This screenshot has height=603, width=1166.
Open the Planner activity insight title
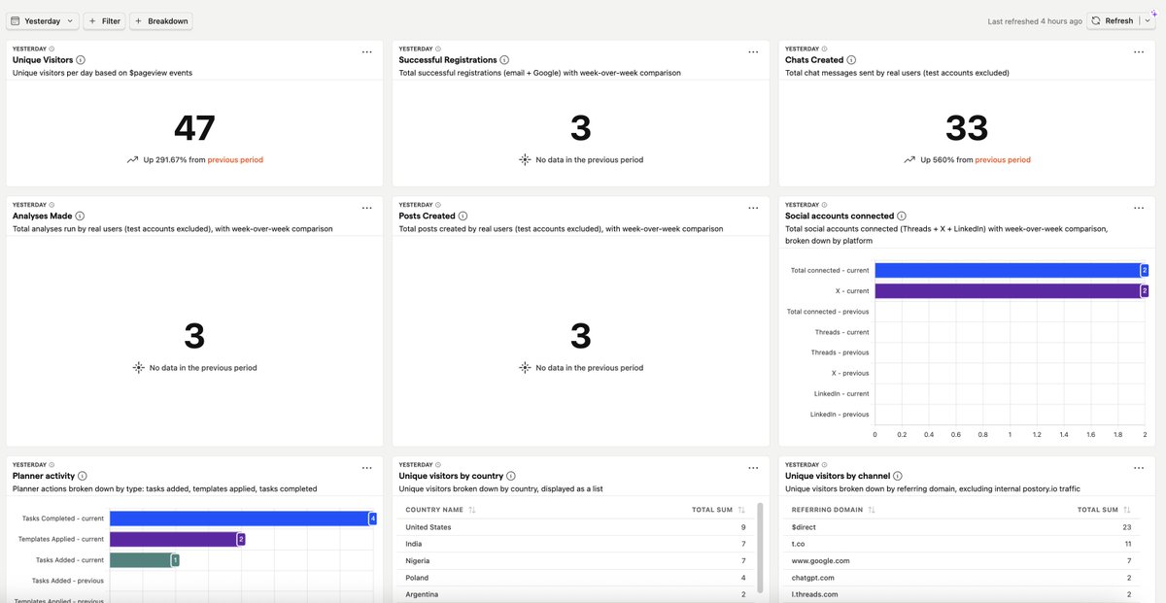44,477
